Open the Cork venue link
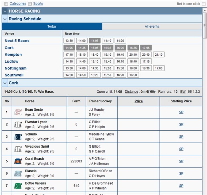 click(x=9, y=48)
